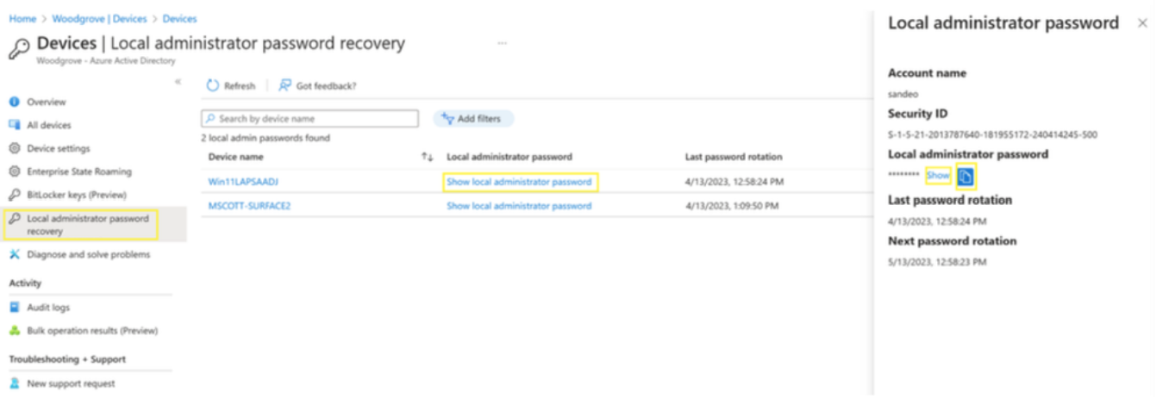Show the hidden password in panel

(938, 176)
